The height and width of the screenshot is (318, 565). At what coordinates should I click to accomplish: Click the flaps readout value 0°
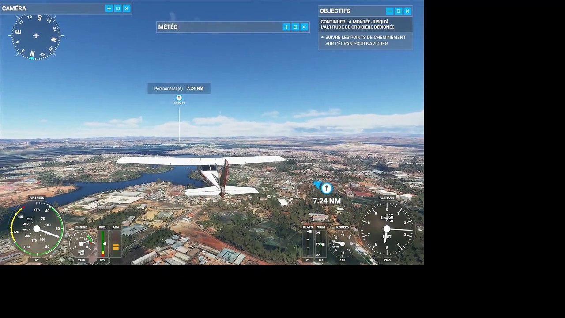tap(308, 261)
